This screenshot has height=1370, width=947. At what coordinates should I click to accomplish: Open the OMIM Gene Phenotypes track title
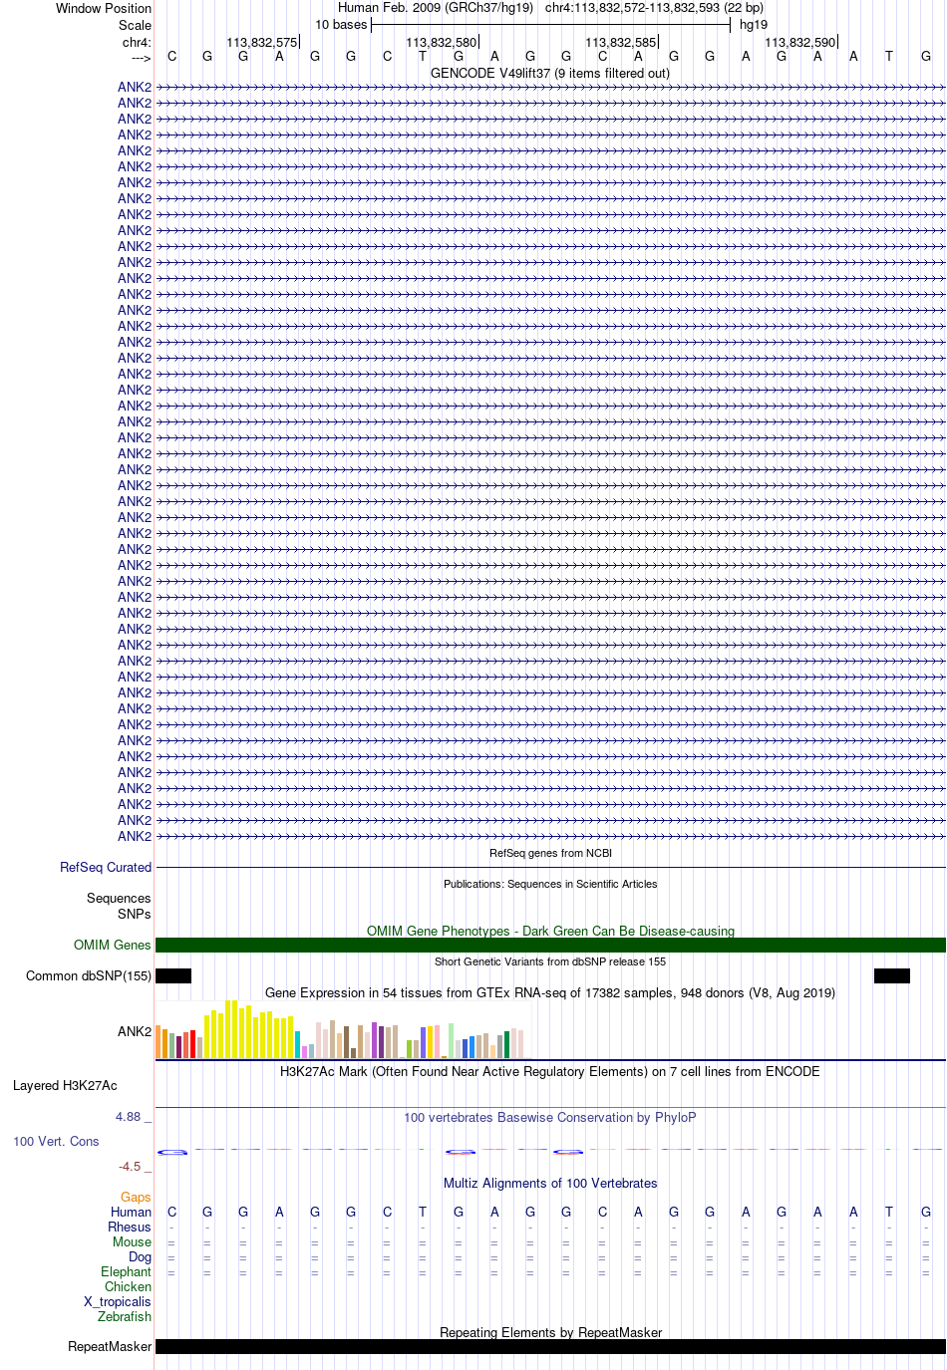click(x=550, y=931)
